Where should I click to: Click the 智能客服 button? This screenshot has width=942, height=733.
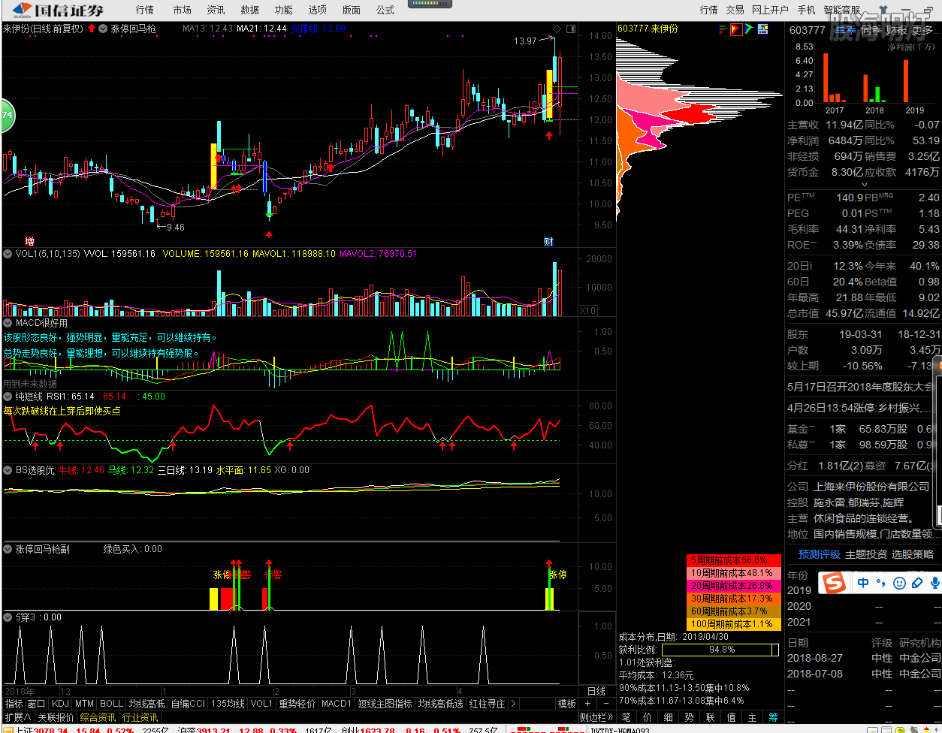[841, 10]
